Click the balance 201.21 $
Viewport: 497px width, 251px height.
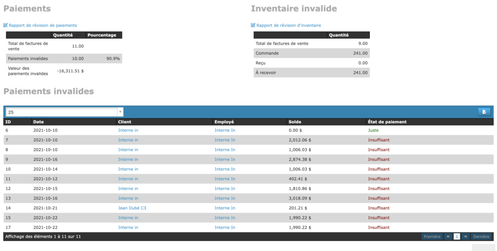click(x=298, y=208)
